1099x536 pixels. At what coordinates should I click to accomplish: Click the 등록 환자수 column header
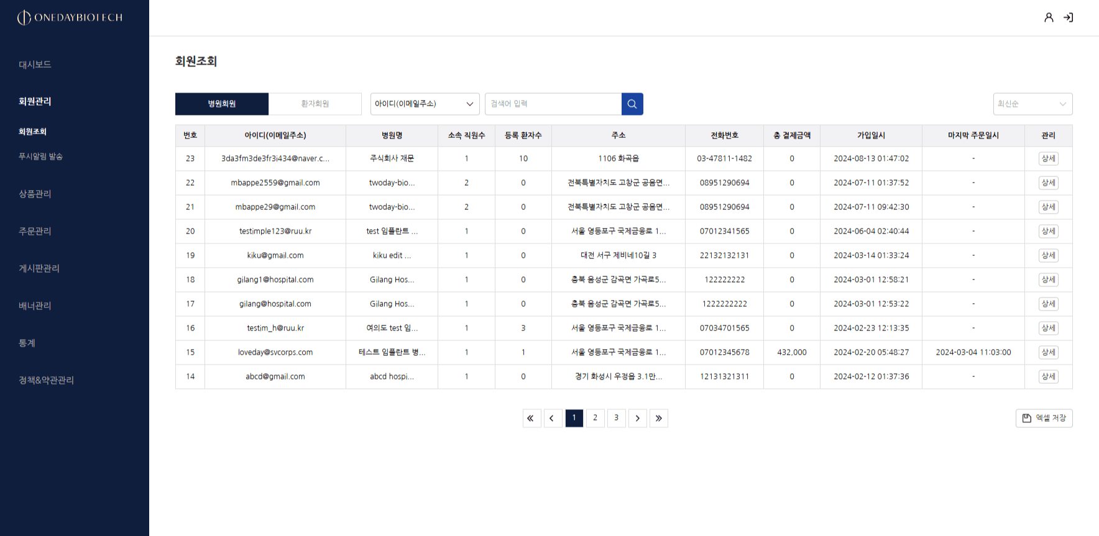(523, 135)
